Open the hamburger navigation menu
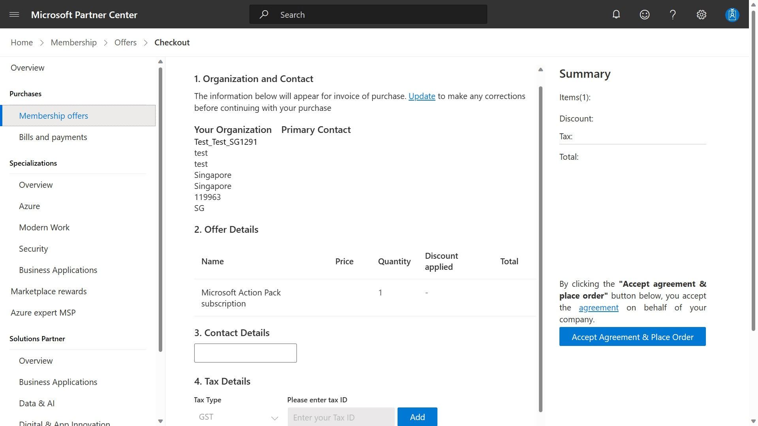 [x=14, y=15]
